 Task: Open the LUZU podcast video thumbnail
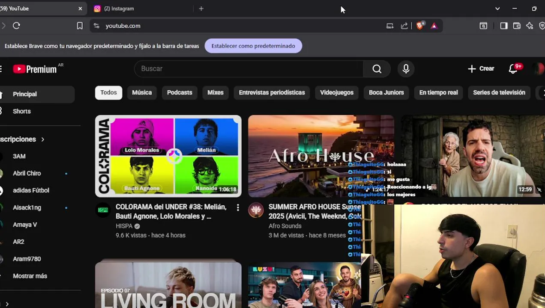pyautogui.click(x=304, y=285)
